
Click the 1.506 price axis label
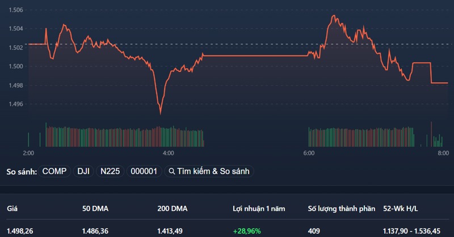point(16,10)
